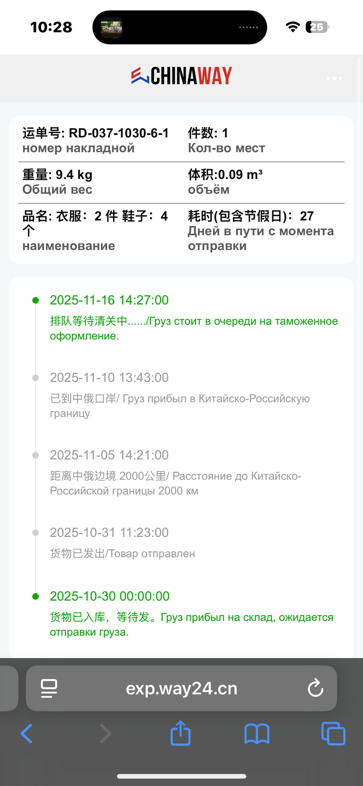Tap the Safari back arrow

26,734
